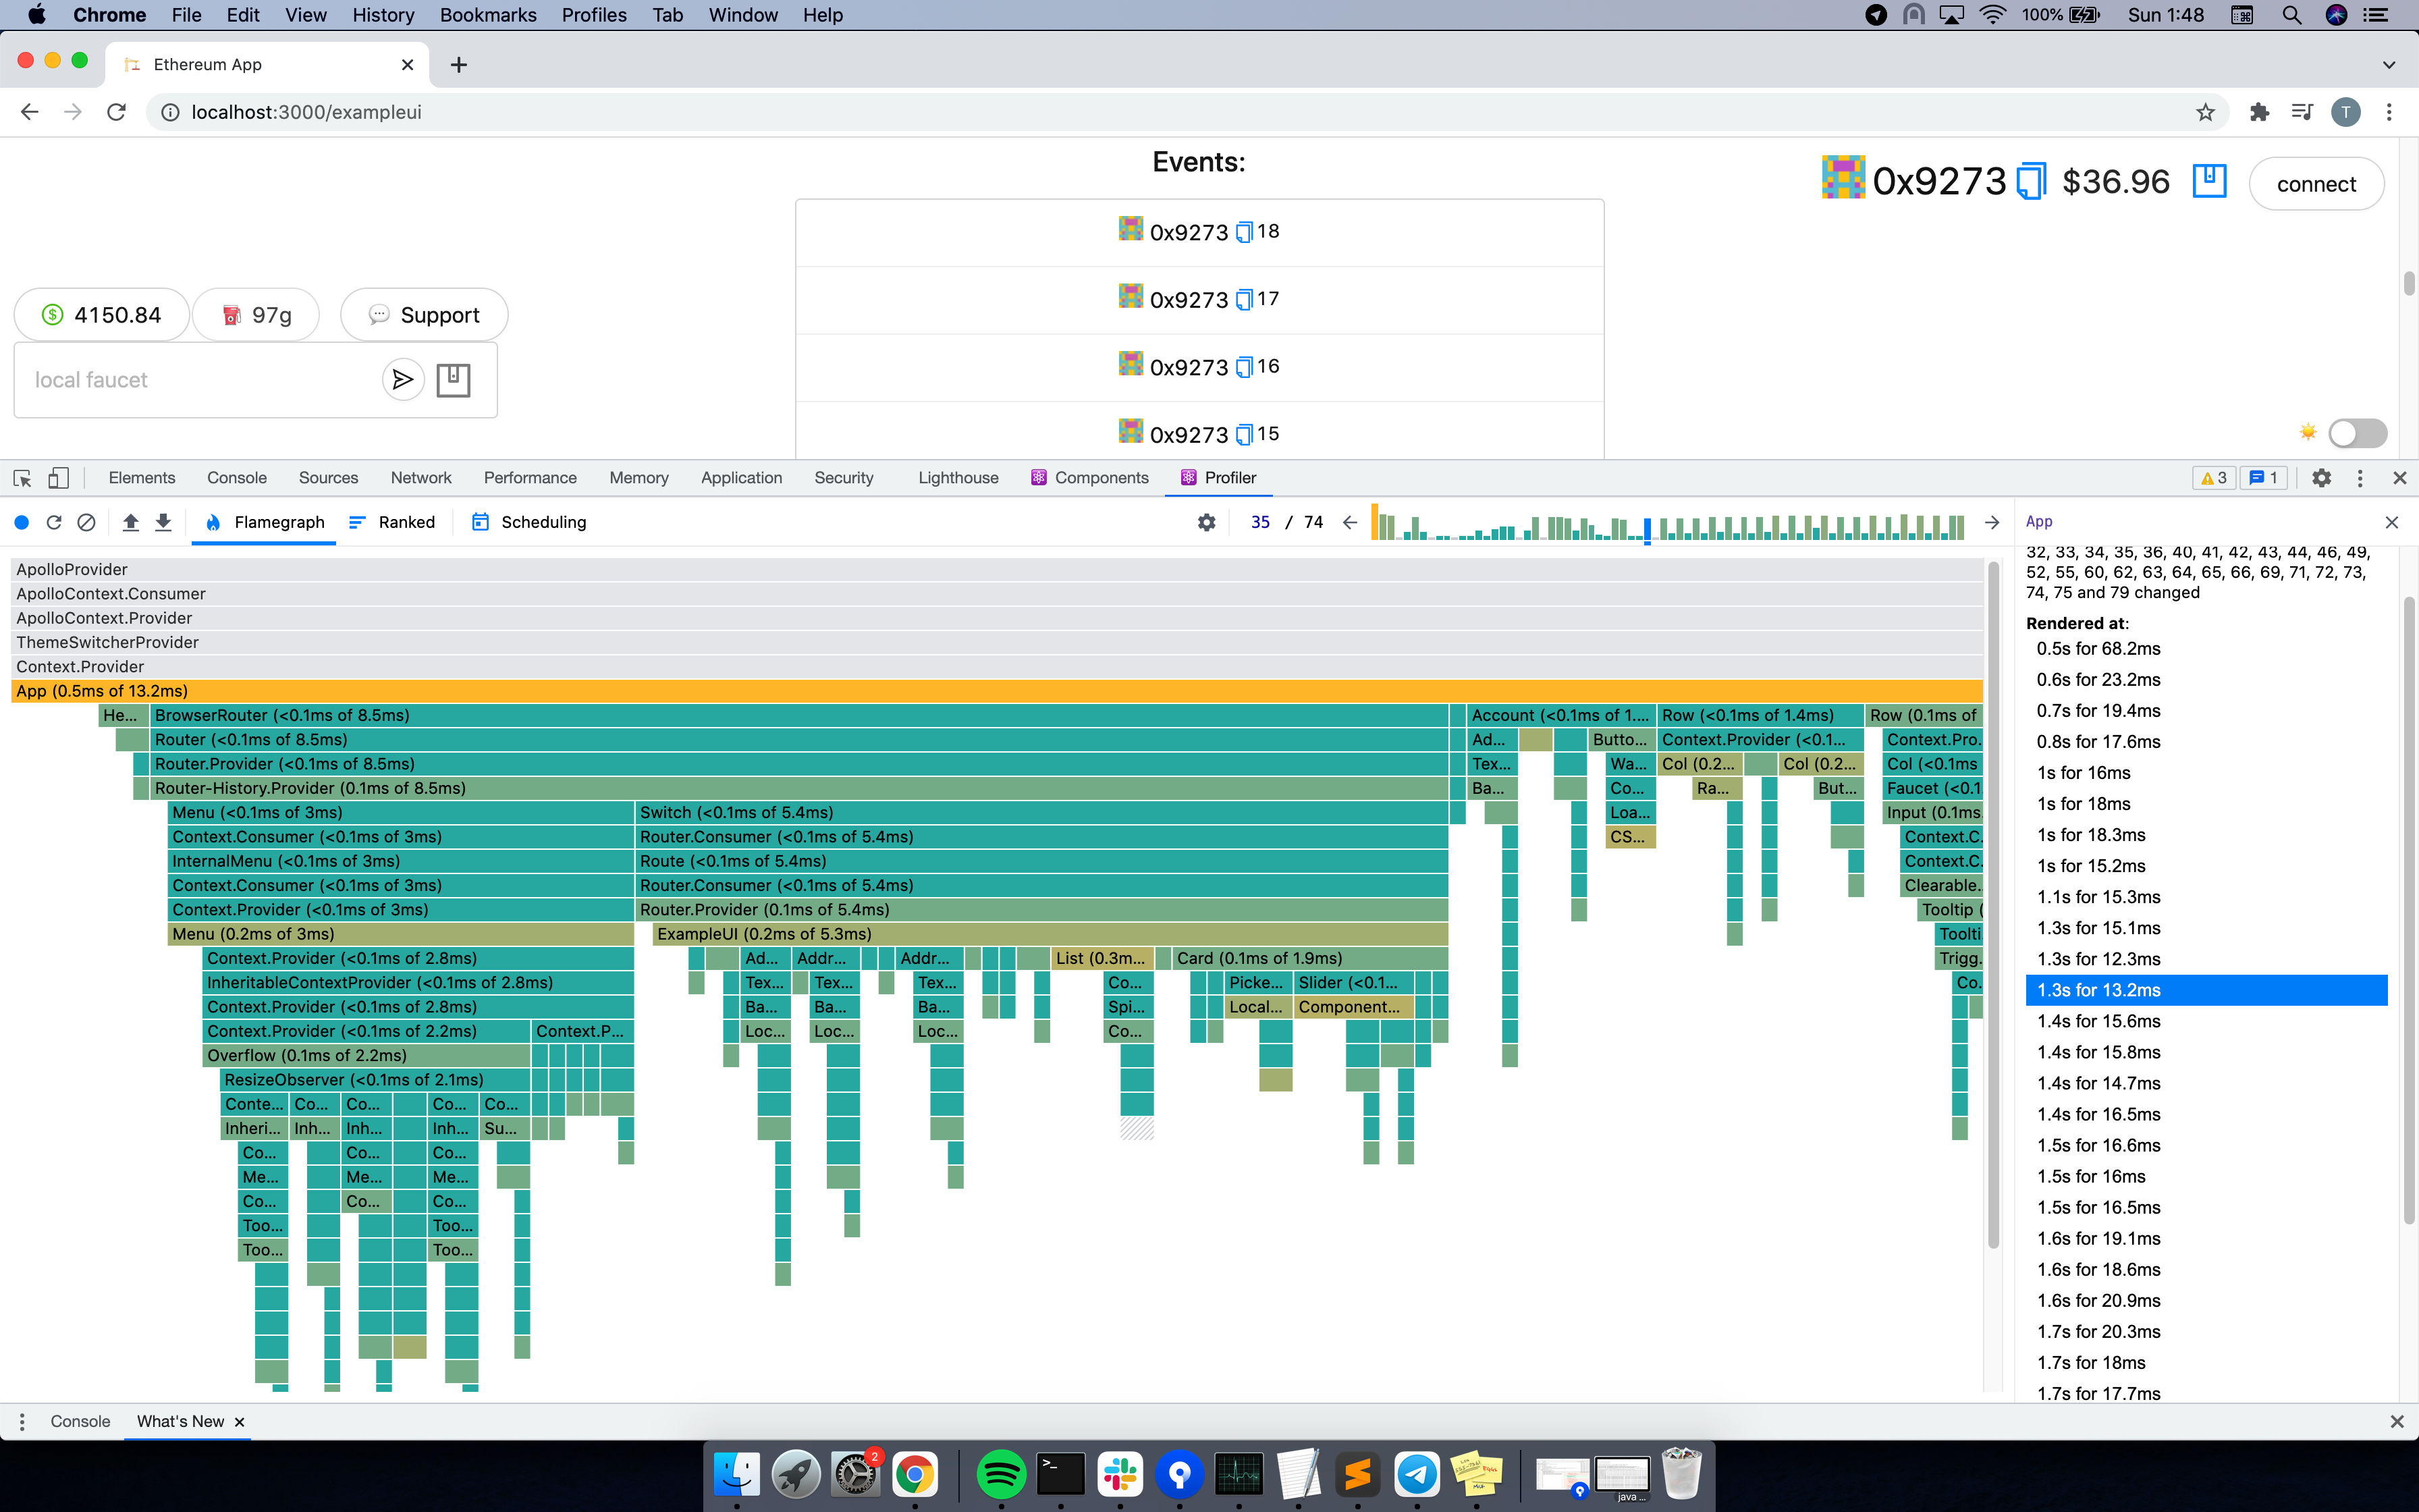Image resolution: width=2419 pixels, height=1512 pixels.
Task: Click the Support button
Action: (x=424, y=315)
